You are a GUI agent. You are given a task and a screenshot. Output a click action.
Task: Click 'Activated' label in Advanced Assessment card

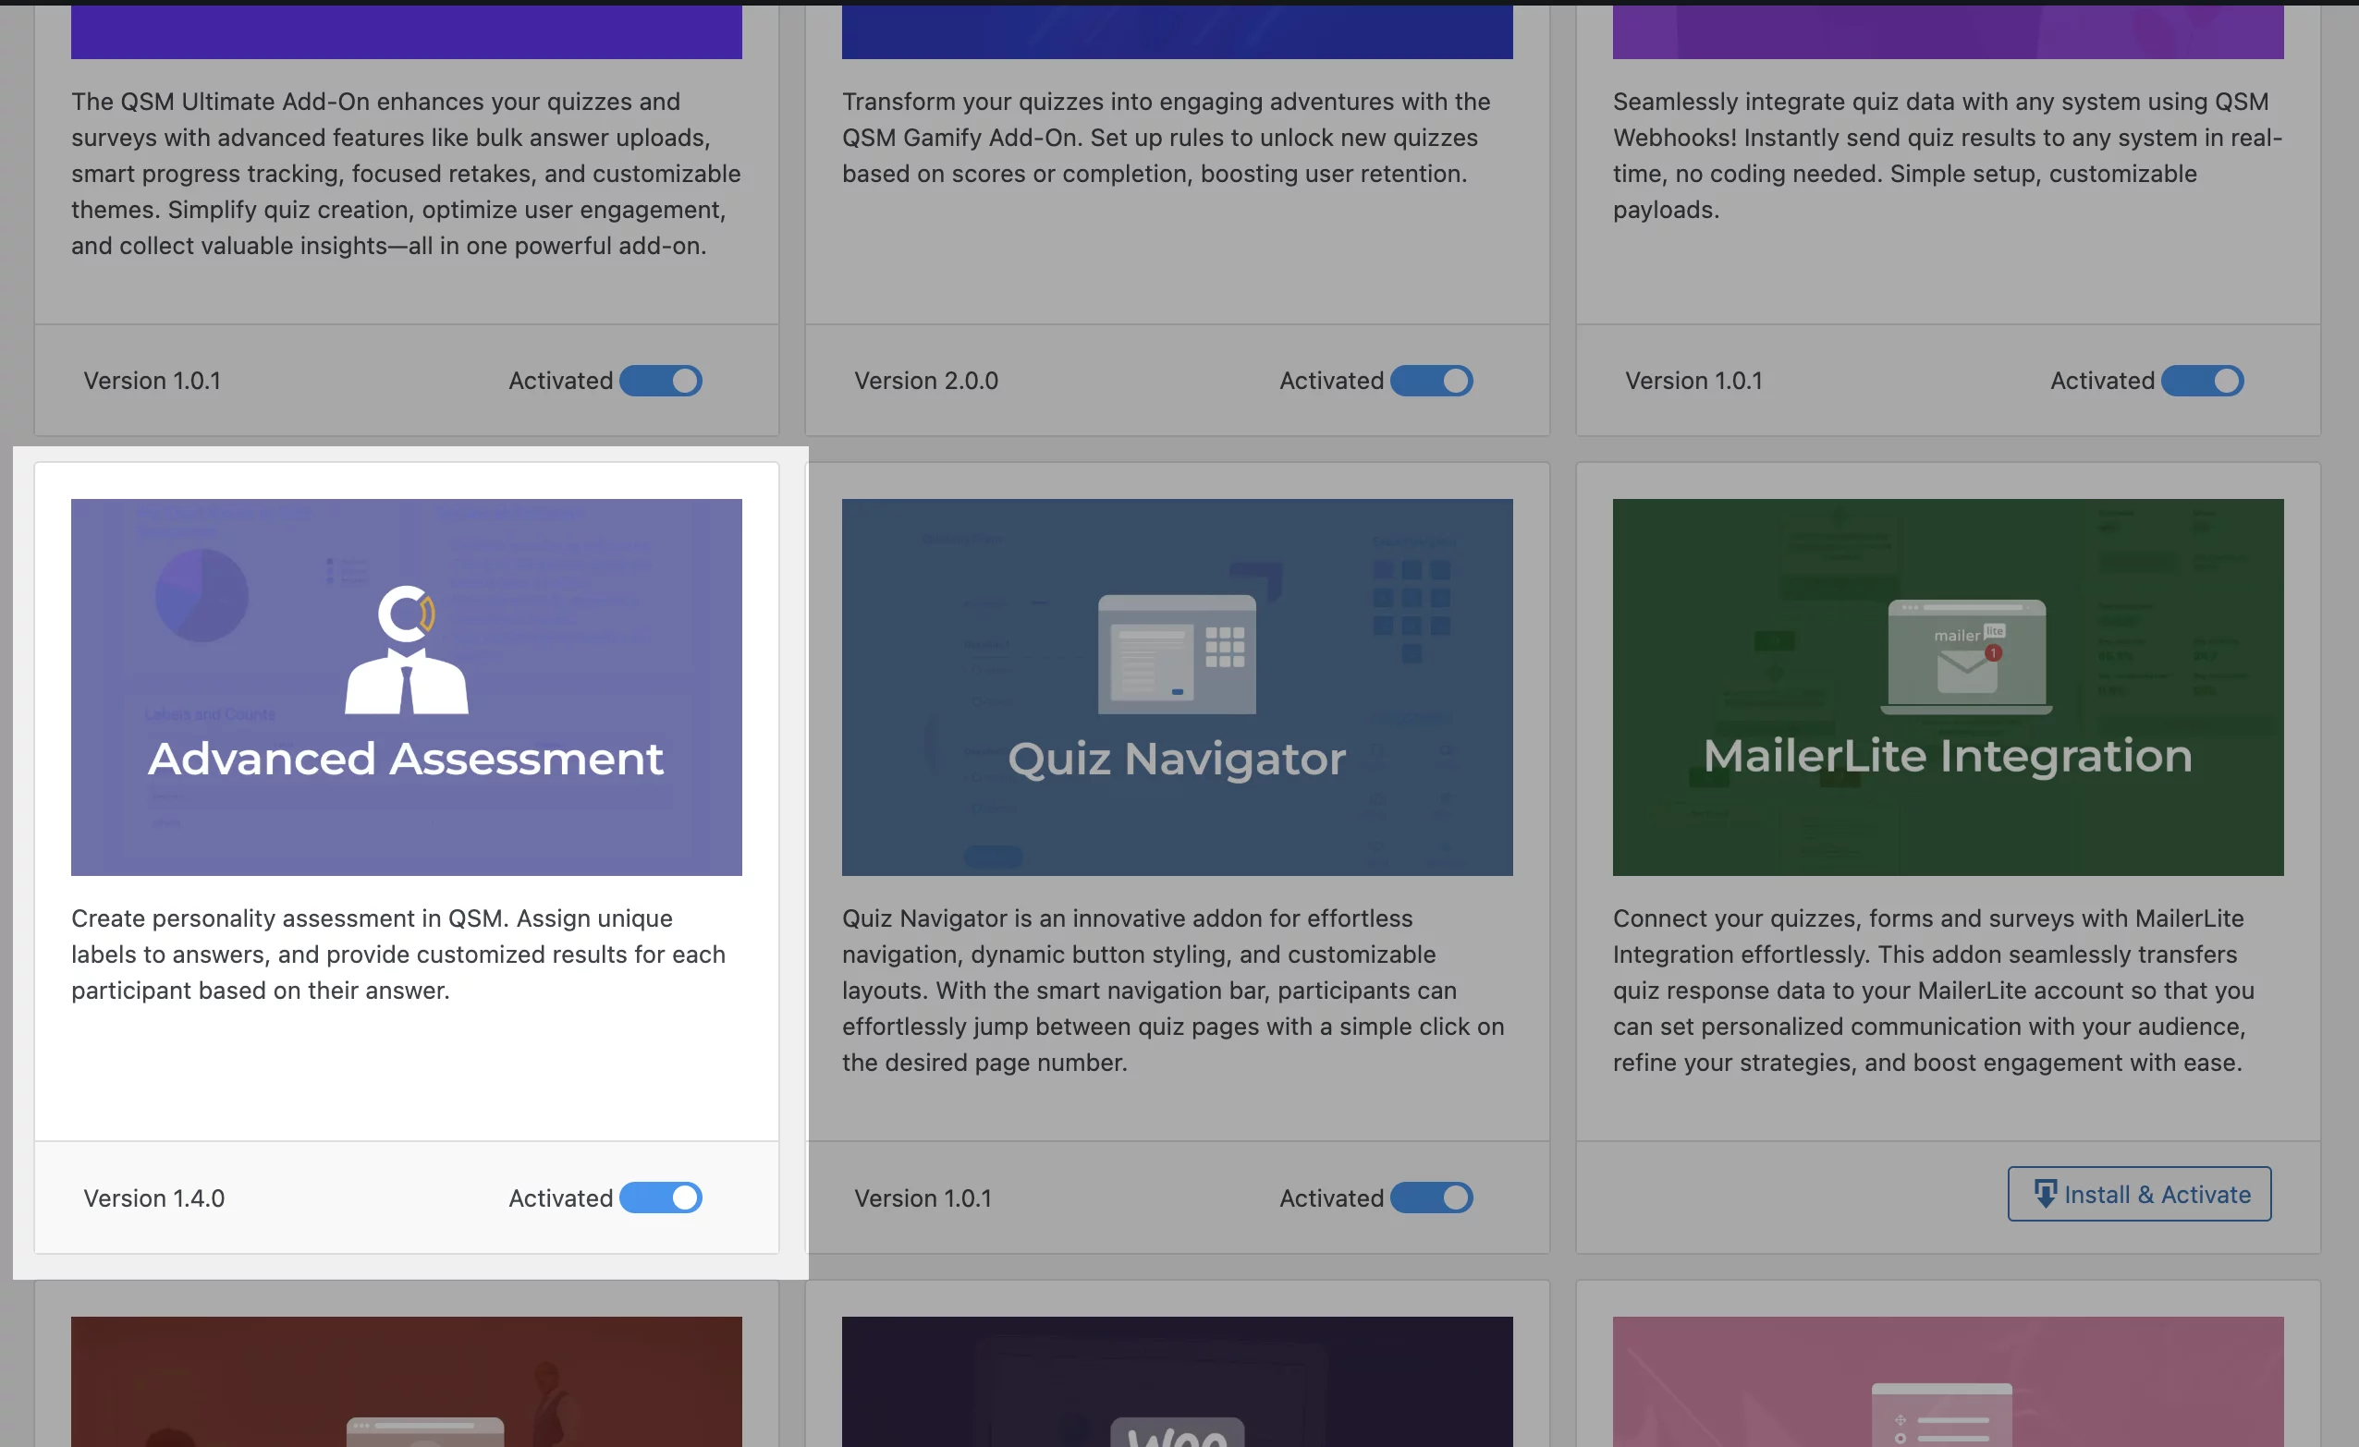(560, 1198)
